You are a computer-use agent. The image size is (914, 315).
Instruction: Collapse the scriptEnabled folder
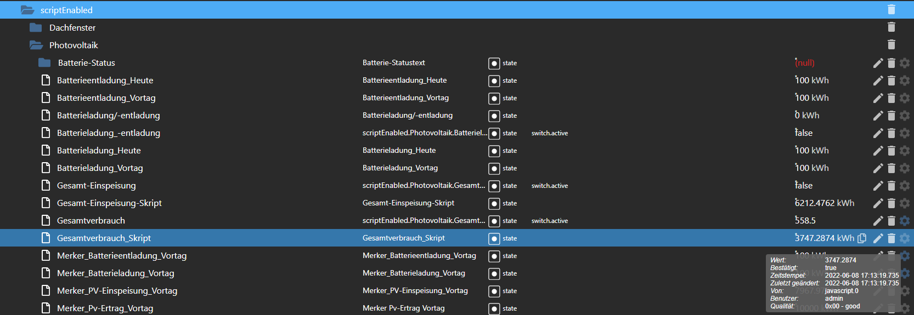(27, 10)
